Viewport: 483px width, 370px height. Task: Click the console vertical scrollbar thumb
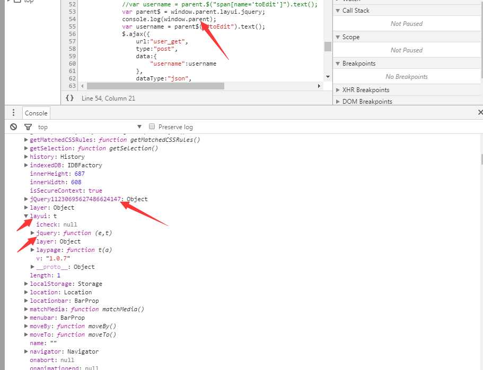(481, 160)
